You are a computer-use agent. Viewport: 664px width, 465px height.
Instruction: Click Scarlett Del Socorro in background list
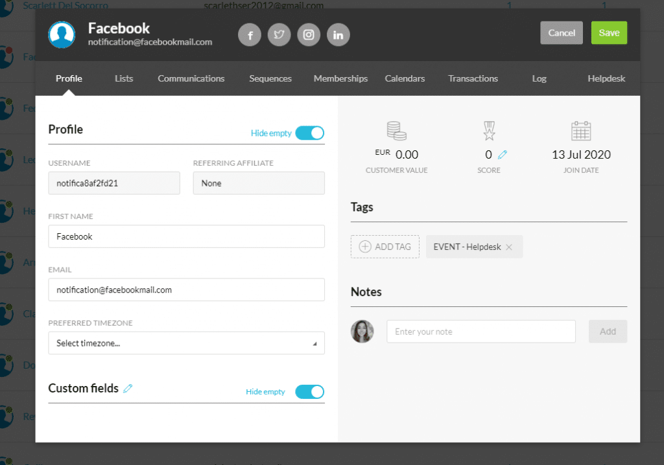tap(65, 5)
